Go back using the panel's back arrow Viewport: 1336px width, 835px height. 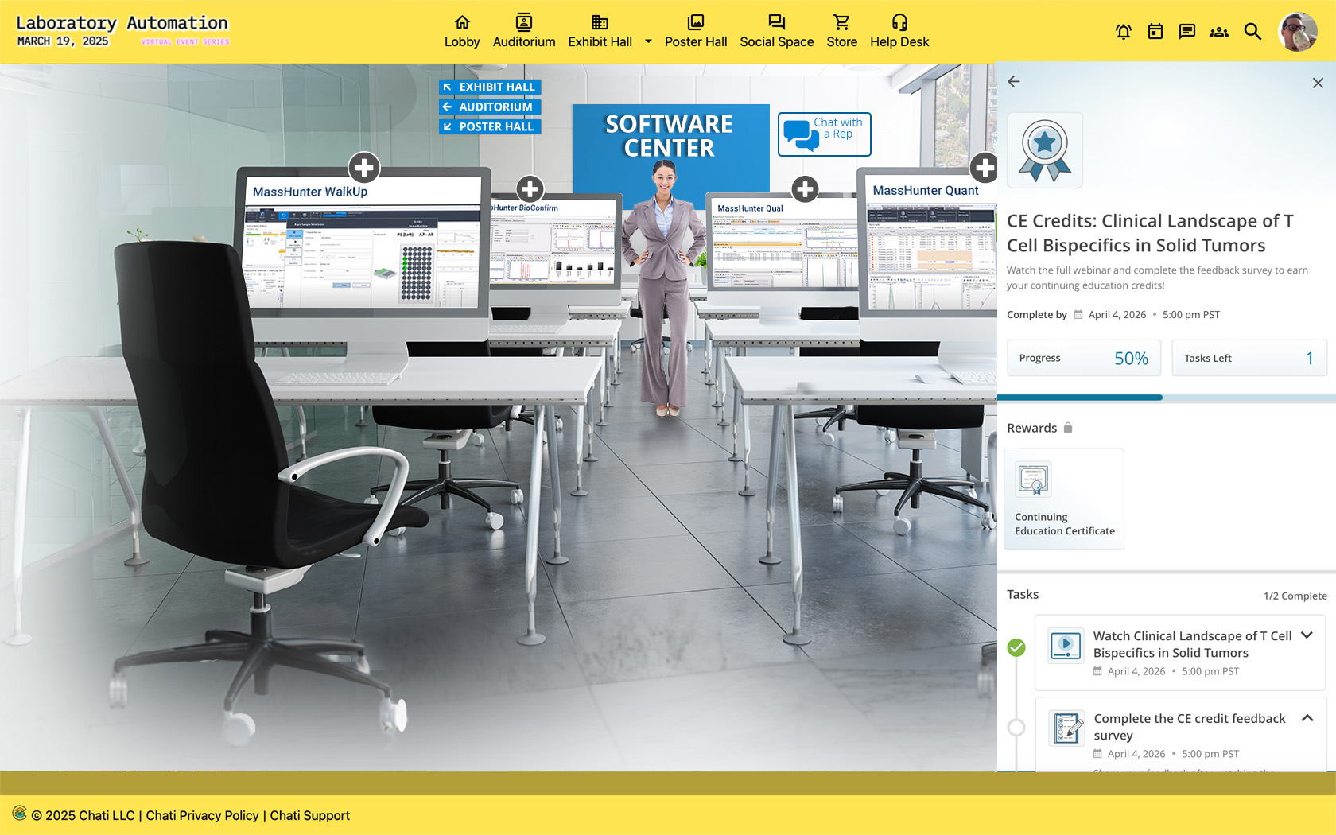1014,82
